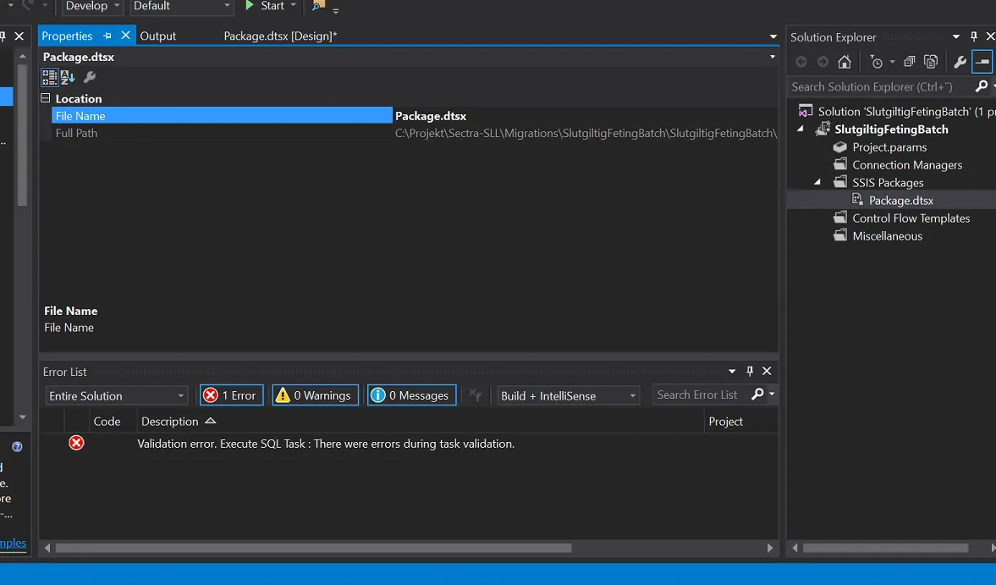Click the Solution Explorer Forward arrow
996x585 pixels.
coord(823,62)
